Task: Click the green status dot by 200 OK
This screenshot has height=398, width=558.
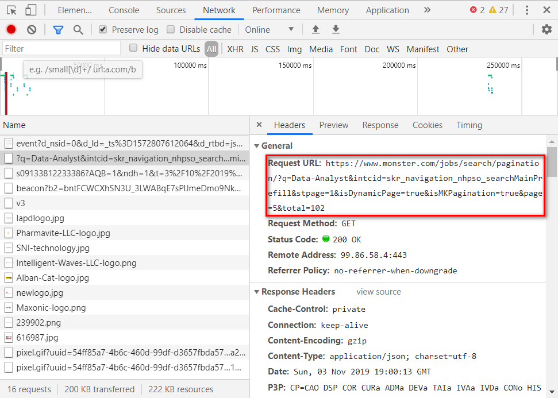Action: pos(326,239)
